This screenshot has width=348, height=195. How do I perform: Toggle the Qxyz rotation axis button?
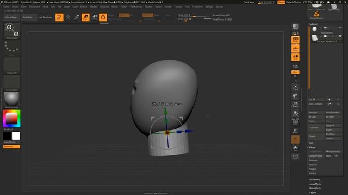(x=295, y=72)
